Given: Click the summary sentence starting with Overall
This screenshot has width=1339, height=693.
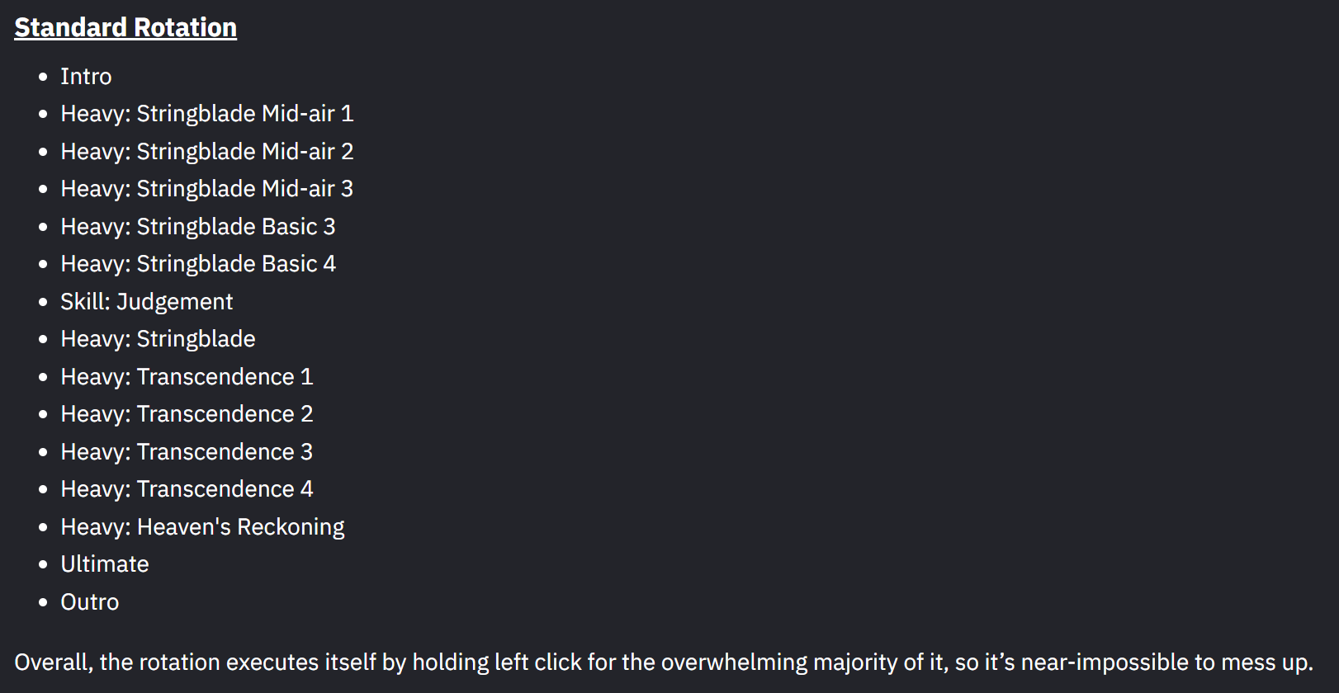Looking at the screenshot, I should [664, 662].
